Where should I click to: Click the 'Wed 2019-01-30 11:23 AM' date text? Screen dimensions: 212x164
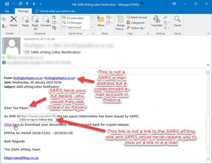[39, 39]
